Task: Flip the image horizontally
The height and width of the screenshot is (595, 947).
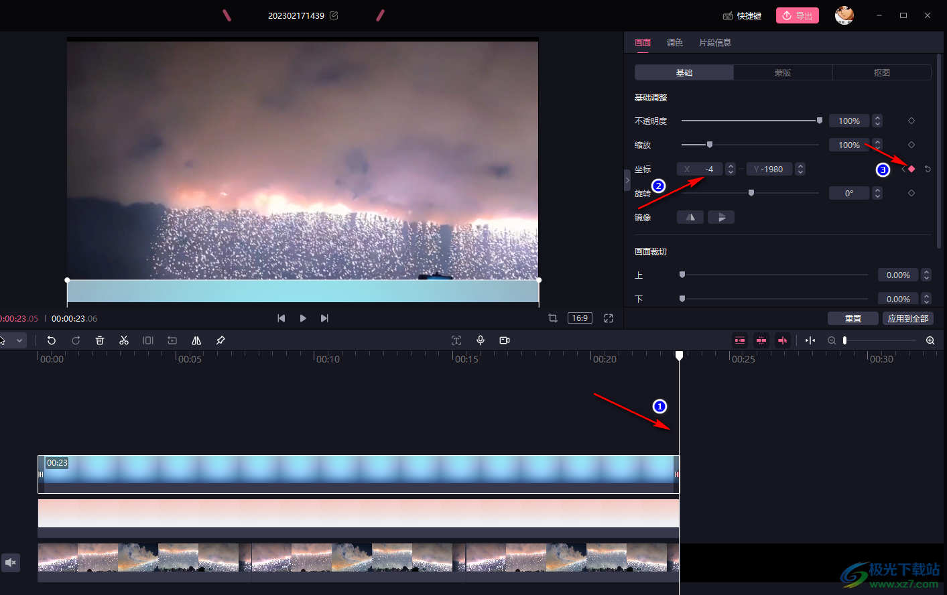Action: (x=690, y=217)
